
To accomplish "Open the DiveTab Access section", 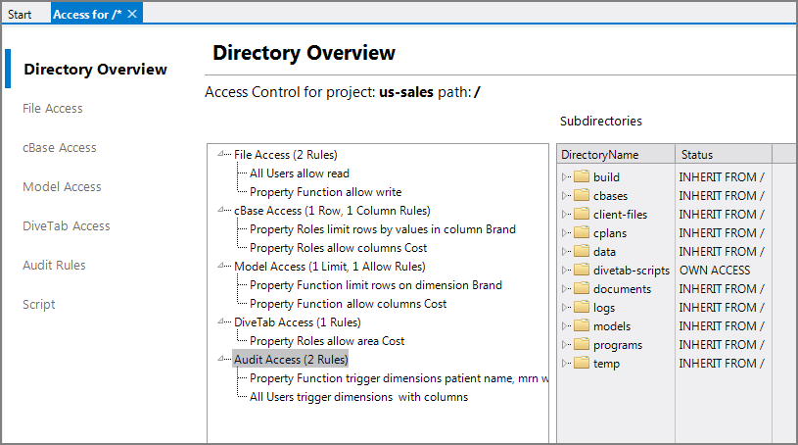I will (x=67, y=225).
